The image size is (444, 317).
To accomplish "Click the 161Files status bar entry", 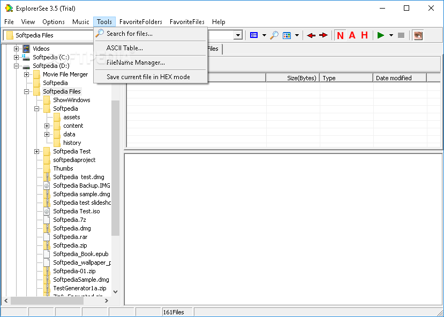I will 177,312.
